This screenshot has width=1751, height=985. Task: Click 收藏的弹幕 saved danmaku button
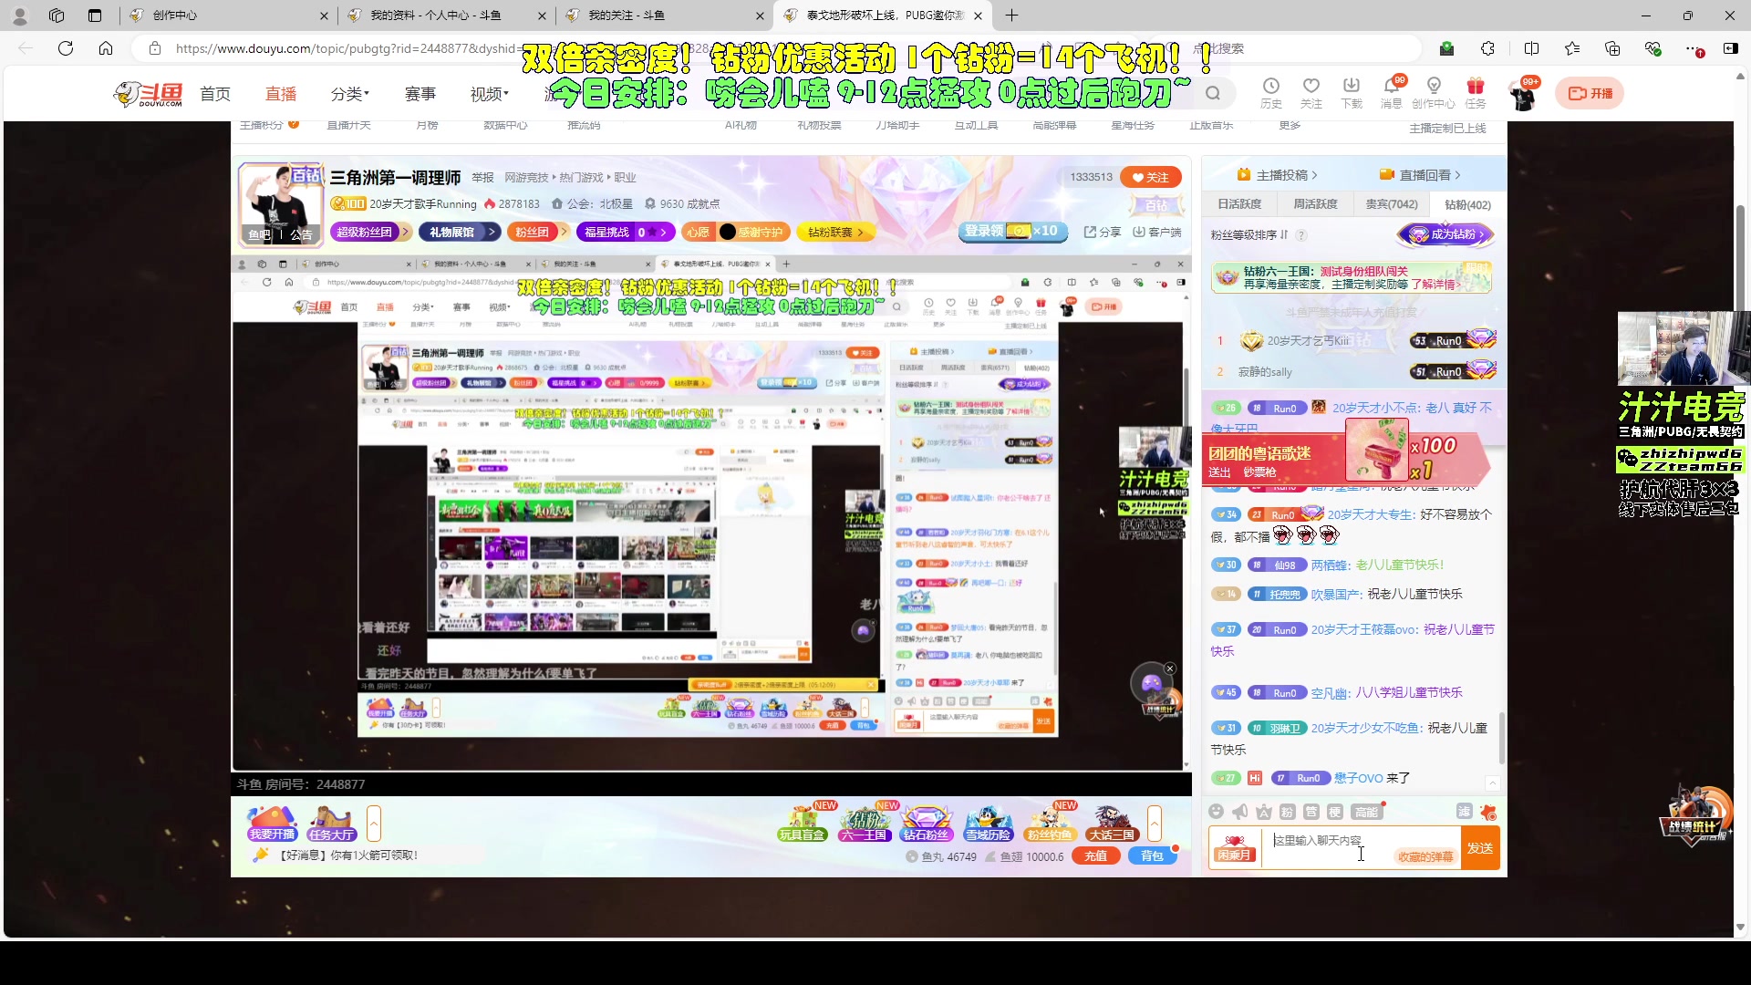tap(1425, 857)
